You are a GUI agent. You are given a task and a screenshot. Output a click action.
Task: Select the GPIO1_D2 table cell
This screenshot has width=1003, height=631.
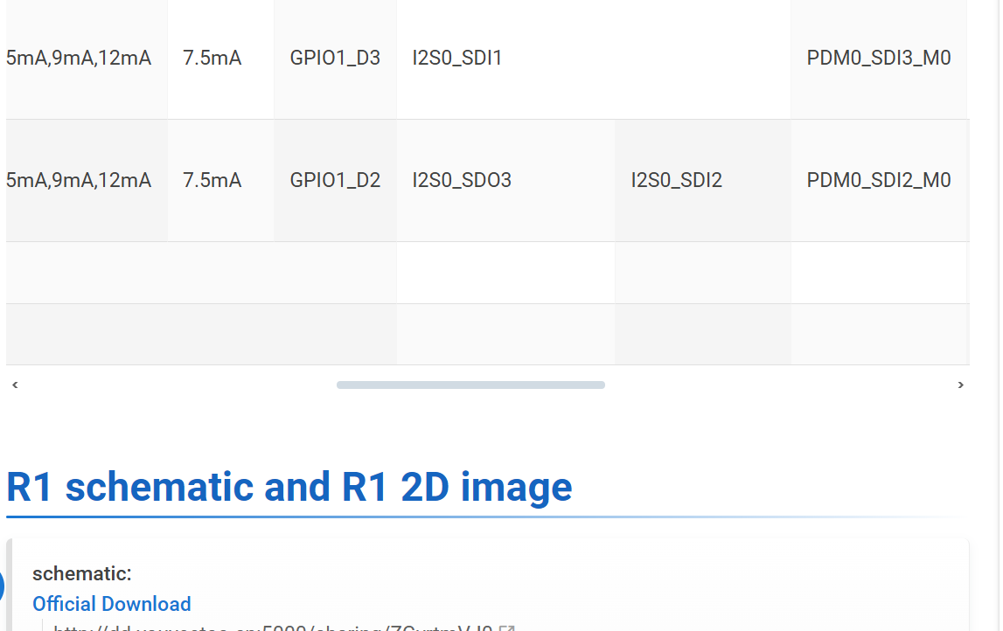click(x=335, y=181)
